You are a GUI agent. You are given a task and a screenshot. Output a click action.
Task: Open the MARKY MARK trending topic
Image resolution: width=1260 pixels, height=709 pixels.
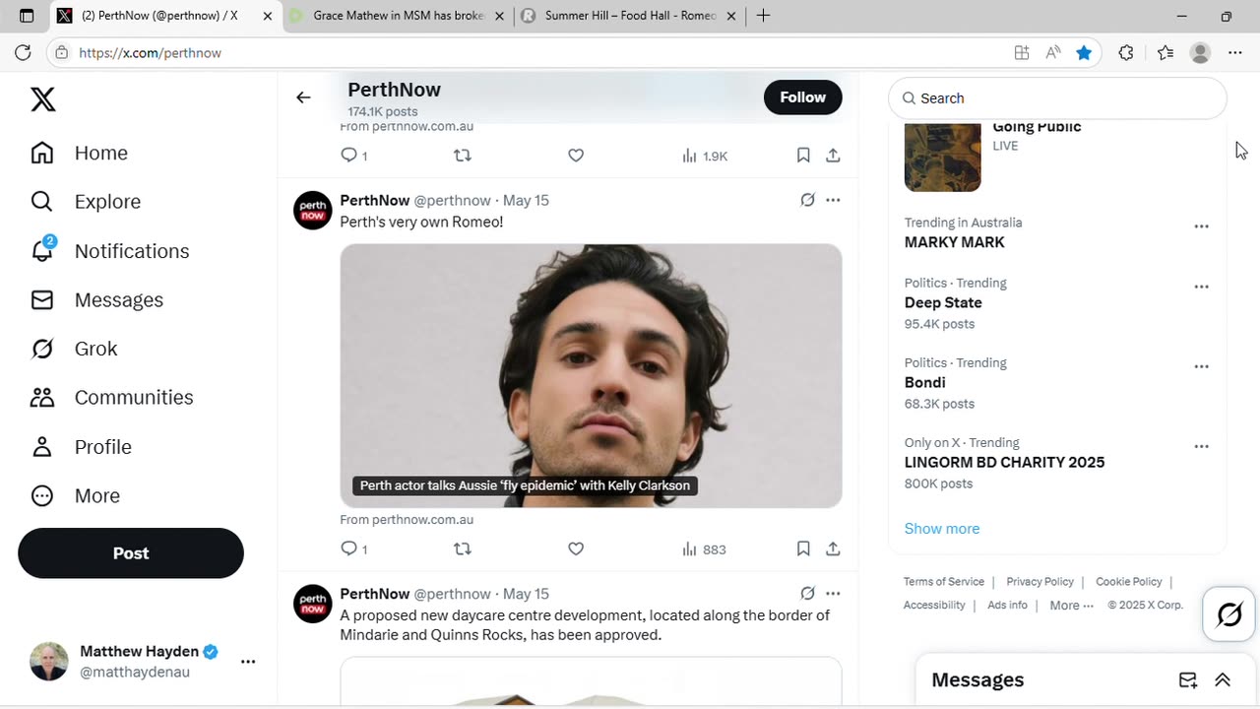click(x=955, y=242)
